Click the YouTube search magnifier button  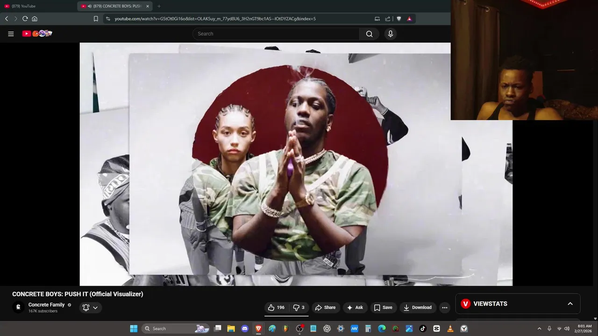coord(369,34)
